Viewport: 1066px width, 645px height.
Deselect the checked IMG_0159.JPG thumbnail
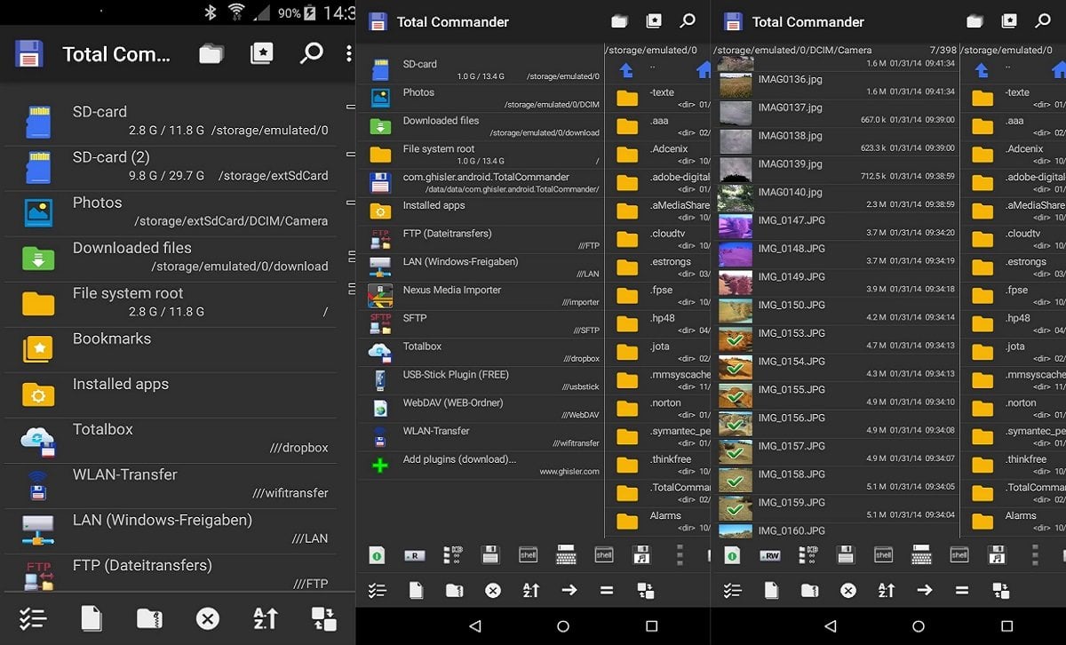coord(736,509)
